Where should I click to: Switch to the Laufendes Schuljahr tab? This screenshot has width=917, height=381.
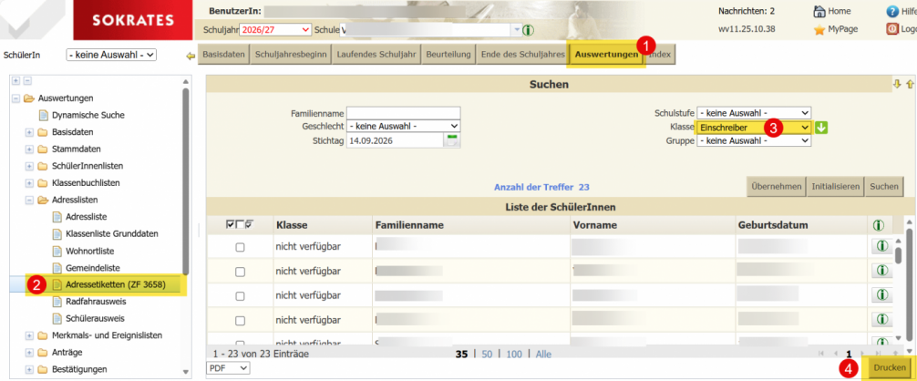coord(376,55)
